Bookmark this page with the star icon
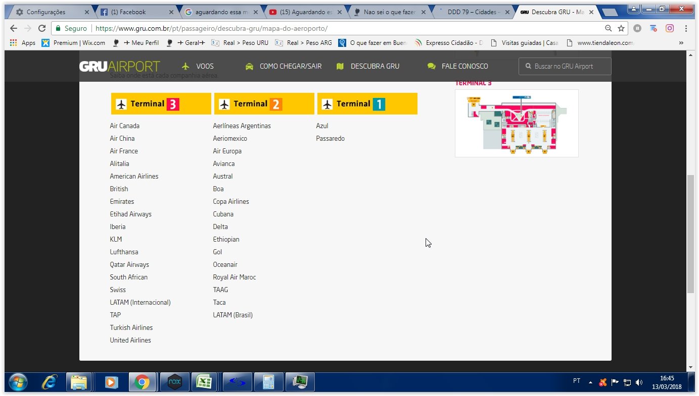 point(621,28)
